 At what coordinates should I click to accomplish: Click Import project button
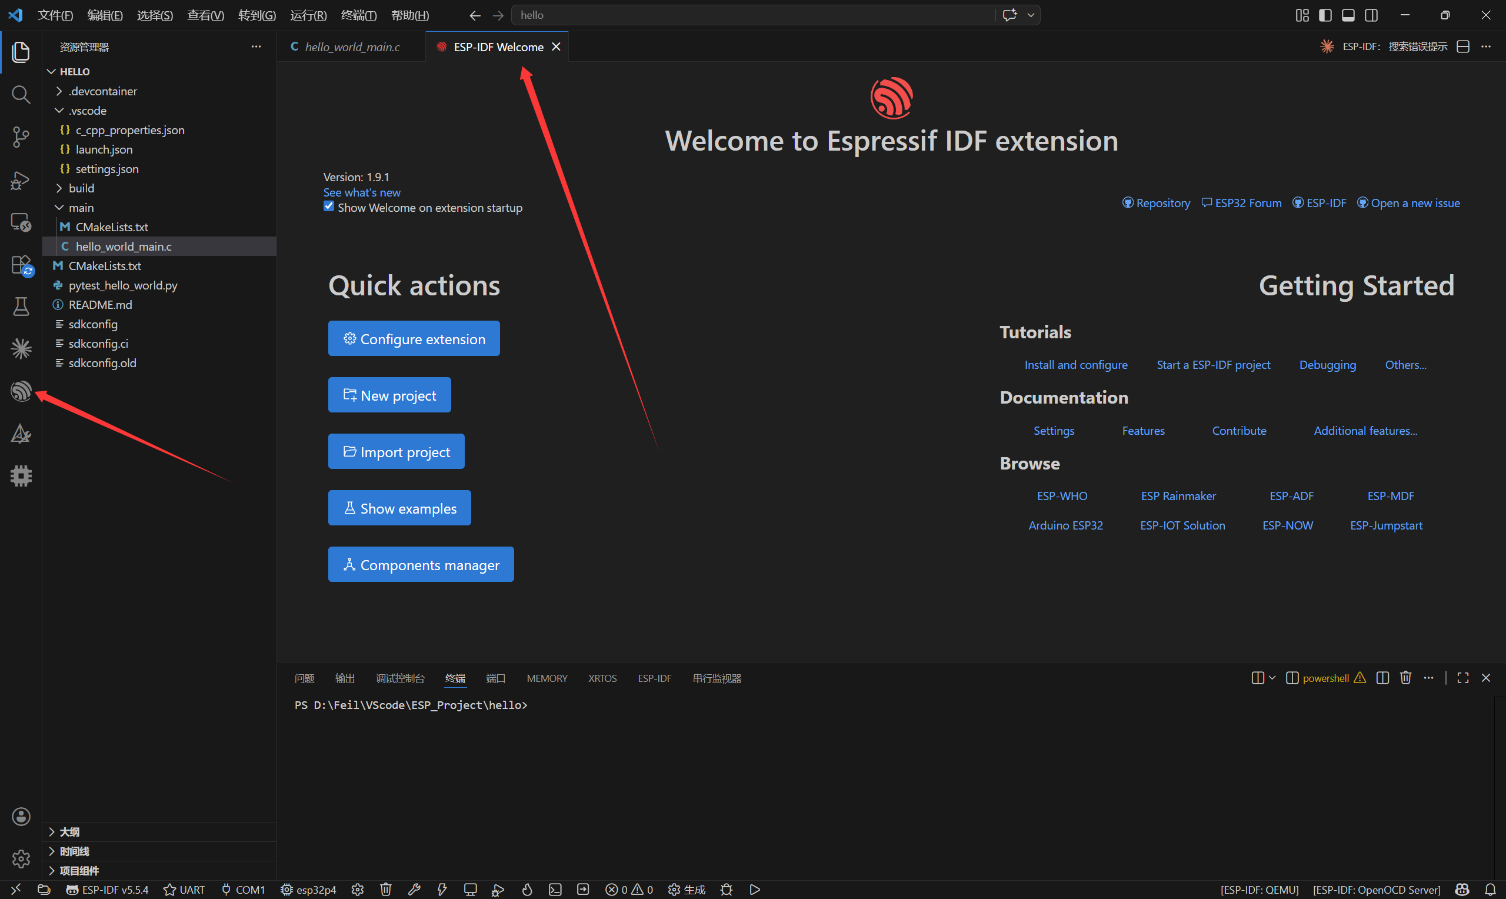(x=396, y=451)
